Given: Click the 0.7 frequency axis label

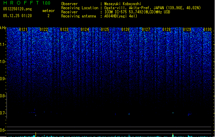Looking at the screenshot, I should pos(3,113).
